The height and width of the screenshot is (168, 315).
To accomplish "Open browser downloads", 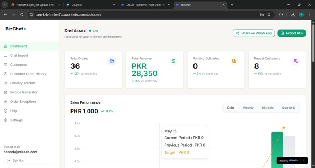I will click(x=293, y=14).
